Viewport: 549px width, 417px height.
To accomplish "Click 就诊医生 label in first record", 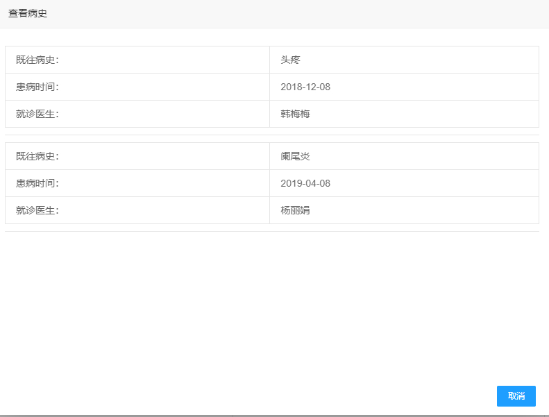I will (37, 114).
